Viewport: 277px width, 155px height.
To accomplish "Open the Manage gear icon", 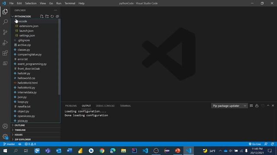I will click(5, 136).
